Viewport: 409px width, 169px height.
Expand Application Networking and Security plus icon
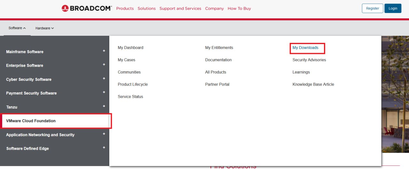pos(104,134)
